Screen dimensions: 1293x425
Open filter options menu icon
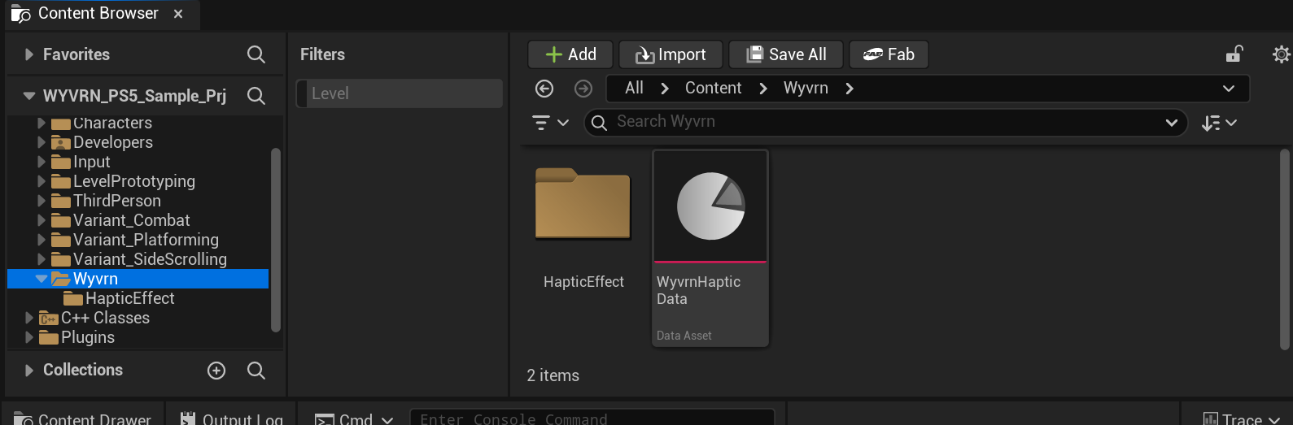tap(550, 123)
